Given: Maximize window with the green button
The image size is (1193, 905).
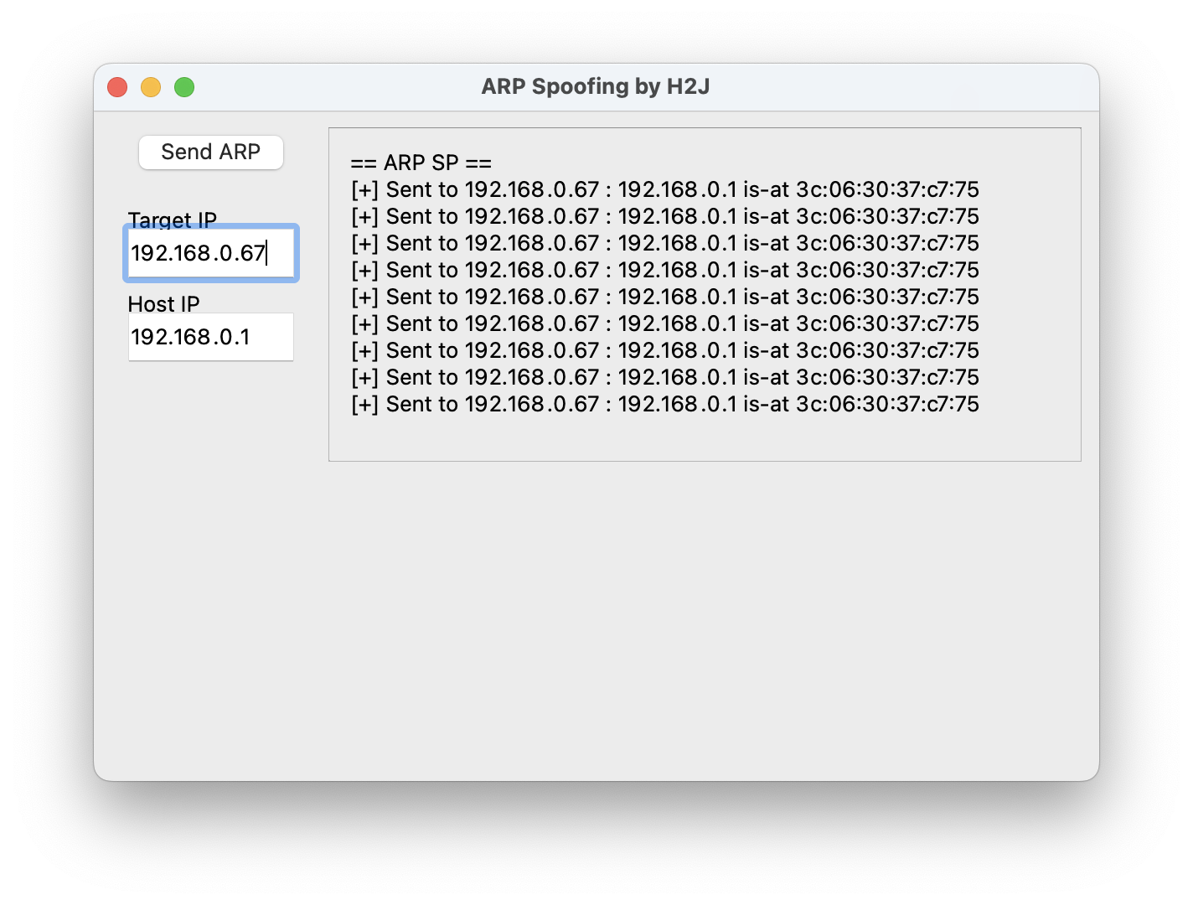Looking at the screenshot, I should (x=184, y=87).
